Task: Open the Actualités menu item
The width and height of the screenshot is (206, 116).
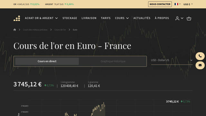Action: pyautogui.click(x=142, y=18)
